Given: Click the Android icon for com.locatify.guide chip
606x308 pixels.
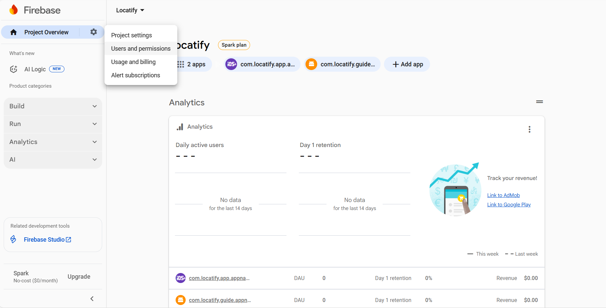Looking at the screenshot, I should point(312,64).
